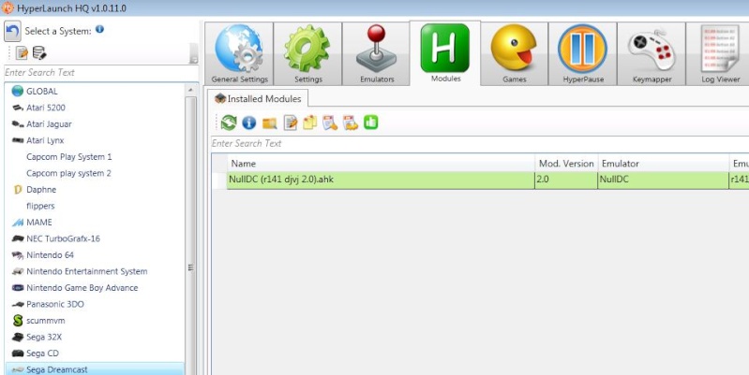Click the note with folder toolbar icon

(x=351, y=123)
